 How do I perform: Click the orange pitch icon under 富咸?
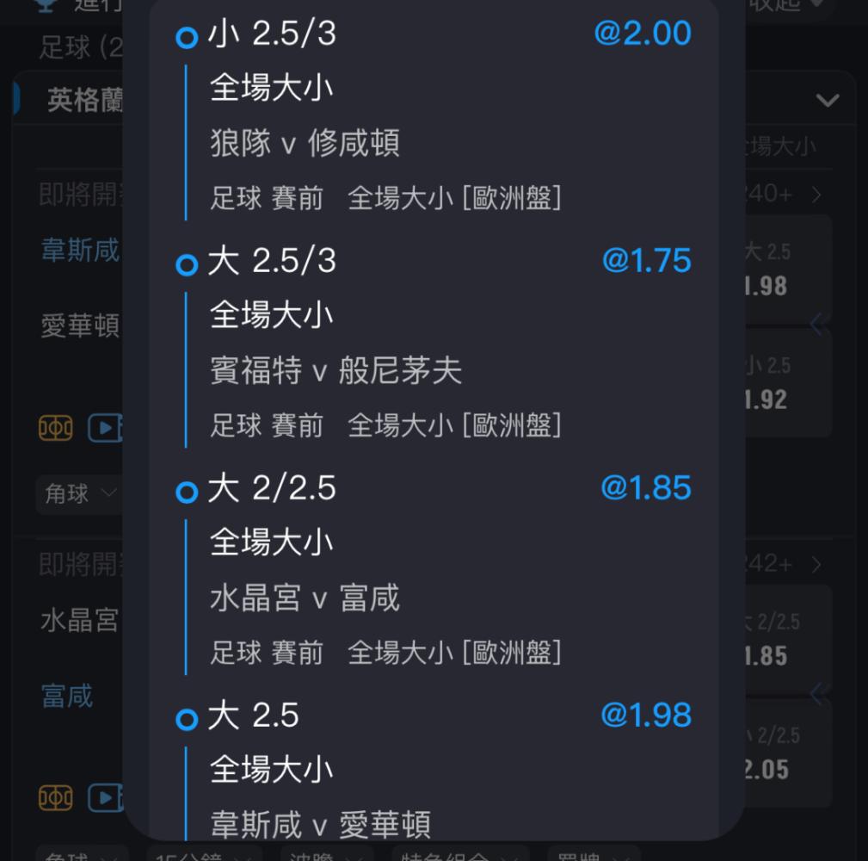pyautogui.click(x=55, y=798)
